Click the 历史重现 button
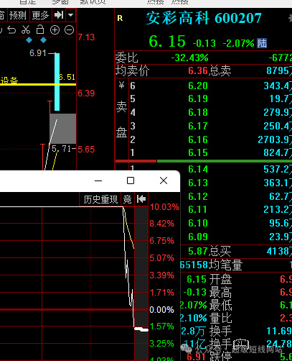This screenshot has height=361, width=292. (100, 199)
